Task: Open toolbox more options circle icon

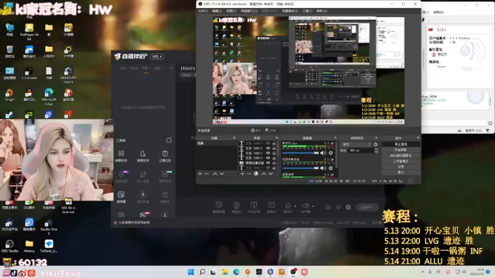Action: tap(169, 140)
